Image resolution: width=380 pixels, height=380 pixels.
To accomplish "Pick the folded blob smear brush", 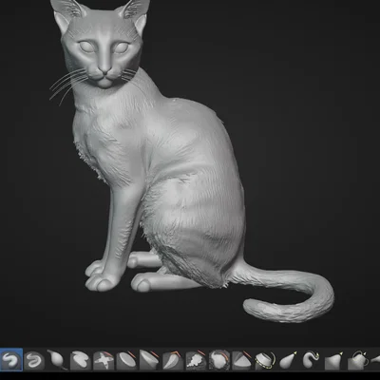I will click(81, 360).
